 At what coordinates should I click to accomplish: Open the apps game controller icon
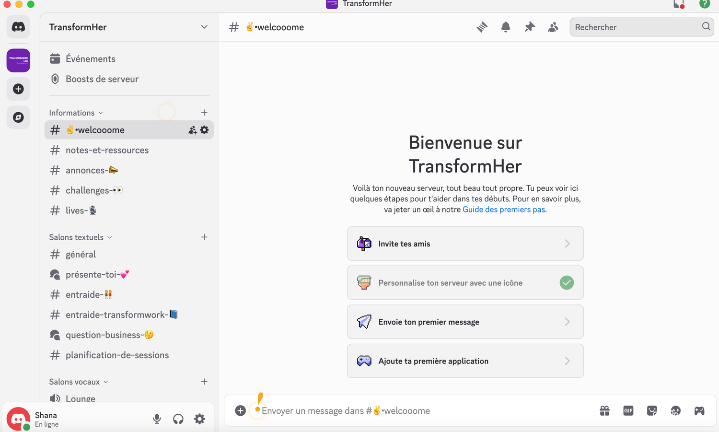(x=699, y=410)
